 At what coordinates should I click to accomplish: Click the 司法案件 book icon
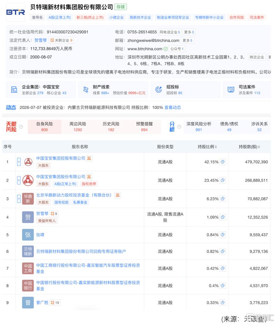[x=231, y=90]
